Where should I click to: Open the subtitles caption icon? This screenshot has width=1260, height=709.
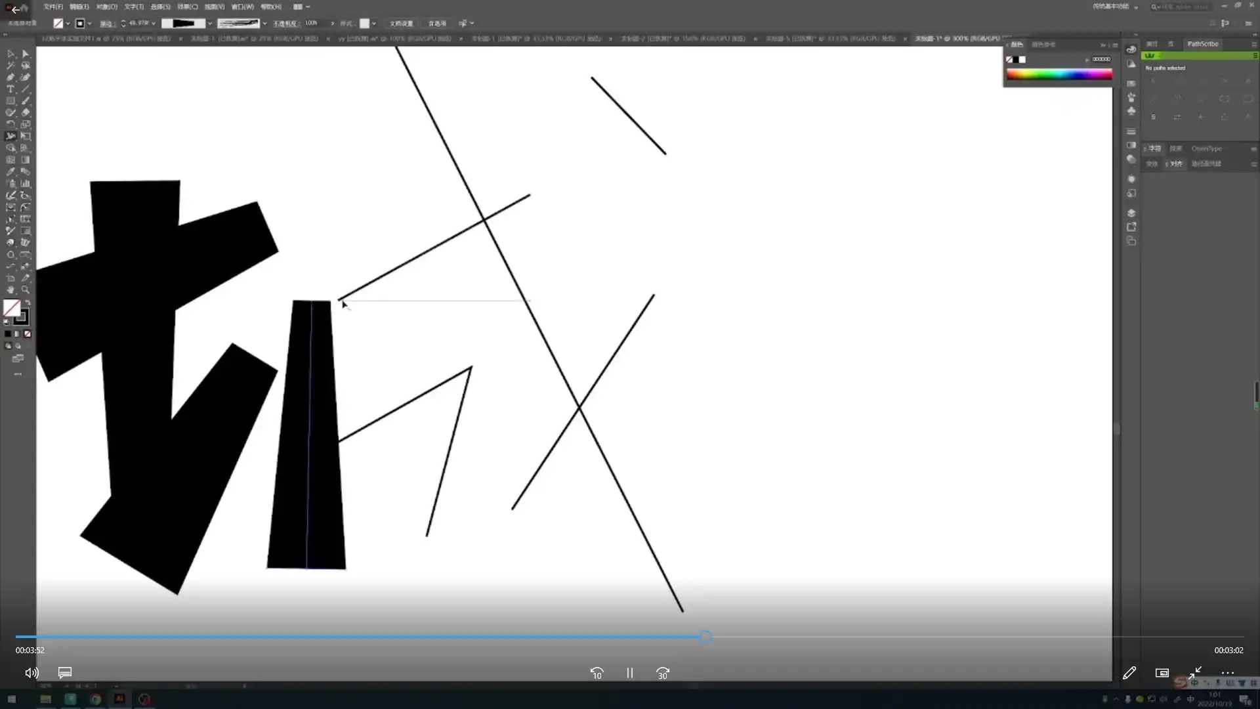pos(64,673)
